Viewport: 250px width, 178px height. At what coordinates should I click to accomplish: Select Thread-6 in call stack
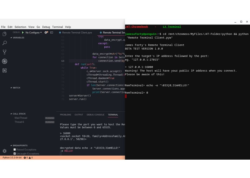coord(19,122)
